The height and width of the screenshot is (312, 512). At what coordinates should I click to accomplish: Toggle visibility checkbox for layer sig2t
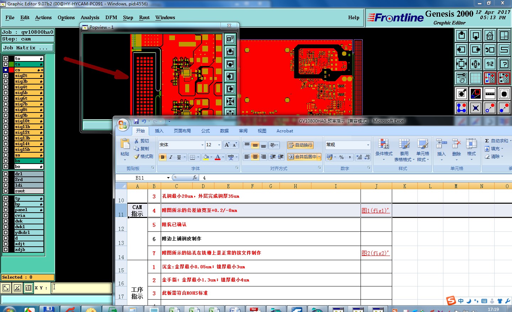6,76
